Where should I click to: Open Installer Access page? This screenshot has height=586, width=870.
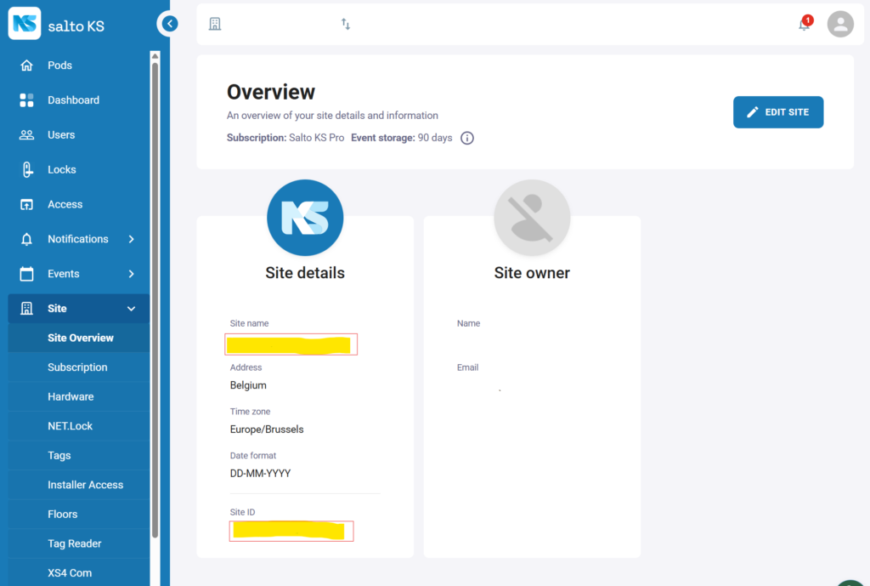click(x=85, y=485)
